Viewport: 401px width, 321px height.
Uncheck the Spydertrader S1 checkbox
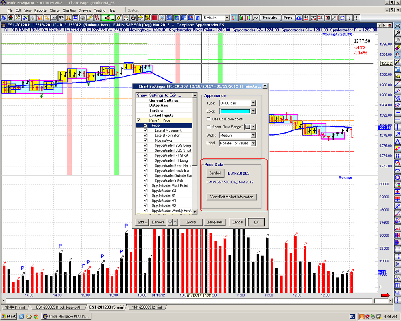(146, 195)
